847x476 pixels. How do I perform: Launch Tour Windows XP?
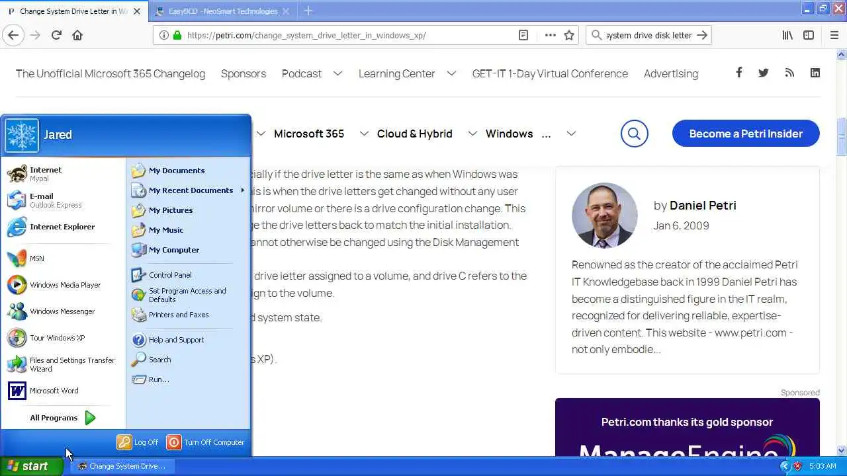coord(64,338)
